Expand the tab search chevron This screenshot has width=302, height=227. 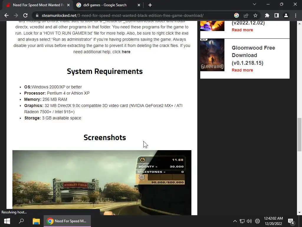(255, 4)
